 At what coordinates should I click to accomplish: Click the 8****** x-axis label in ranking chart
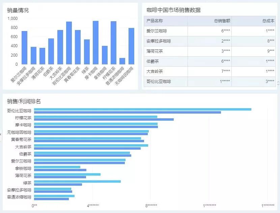[151, 206]
